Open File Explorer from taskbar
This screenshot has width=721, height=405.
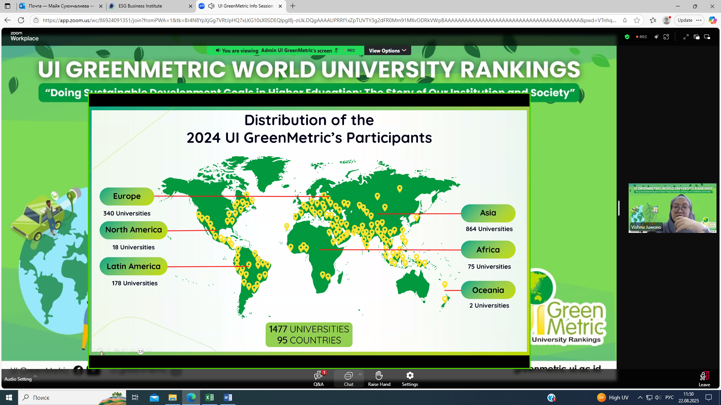click(172, 397)
